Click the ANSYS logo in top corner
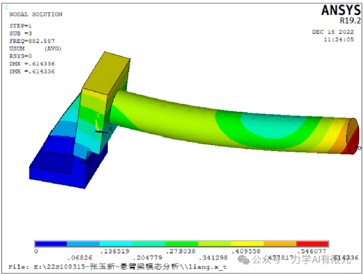 [341, 10]
